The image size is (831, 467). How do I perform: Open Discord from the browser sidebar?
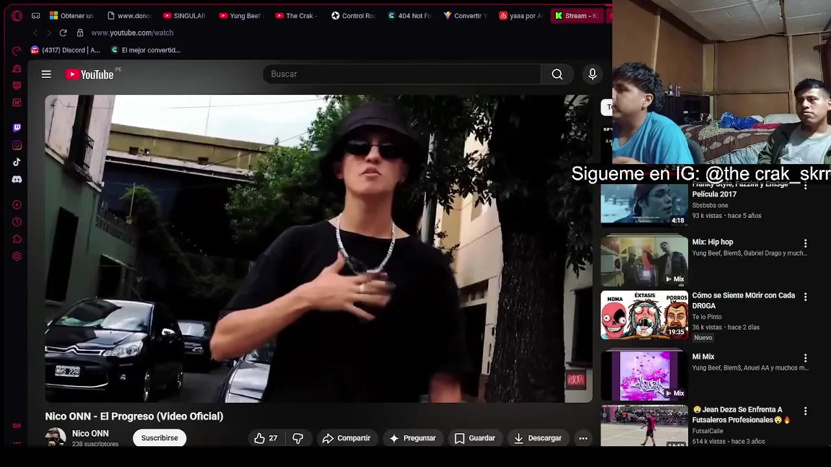click(17, 179)
